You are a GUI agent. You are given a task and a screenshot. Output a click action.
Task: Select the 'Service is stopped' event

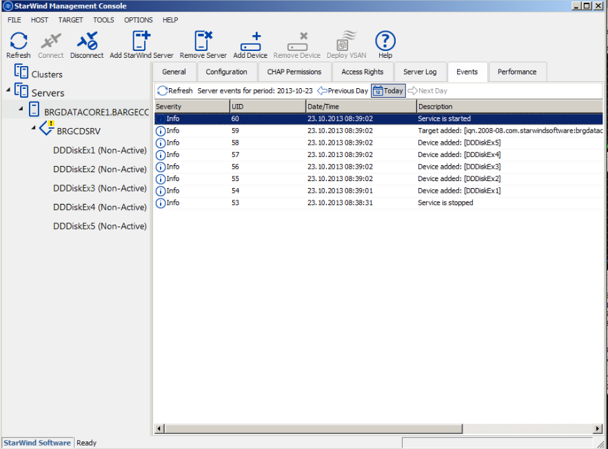(378, 203)
